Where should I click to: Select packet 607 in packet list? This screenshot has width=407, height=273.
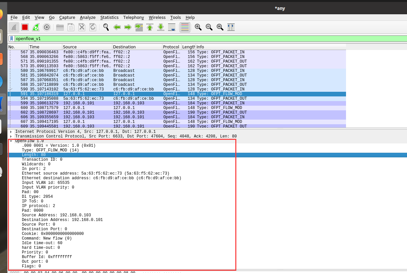(x=177, y=122)
